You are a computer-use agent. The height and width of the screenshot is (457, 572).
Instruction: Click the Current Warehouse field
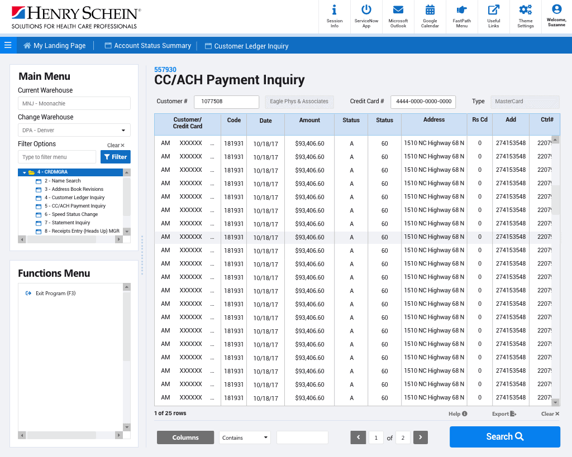click(74, 103)
